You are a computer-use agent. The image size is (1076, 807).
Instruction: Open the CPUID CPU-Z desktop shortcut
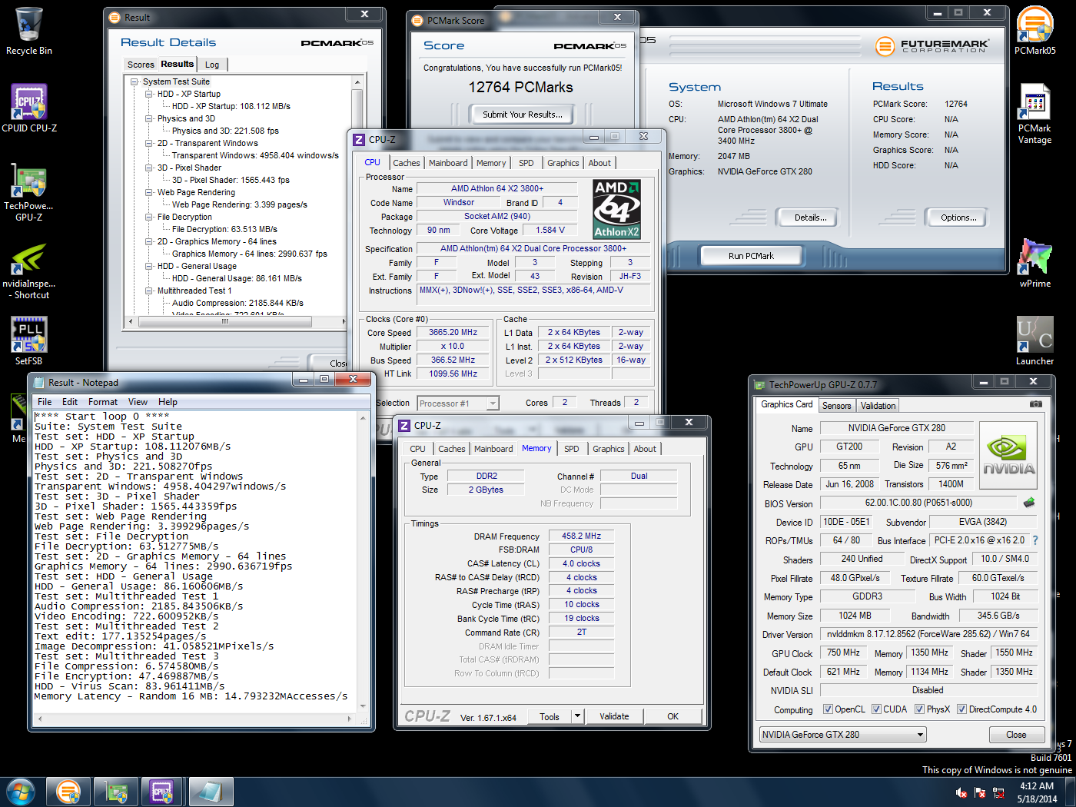point(29,108)
